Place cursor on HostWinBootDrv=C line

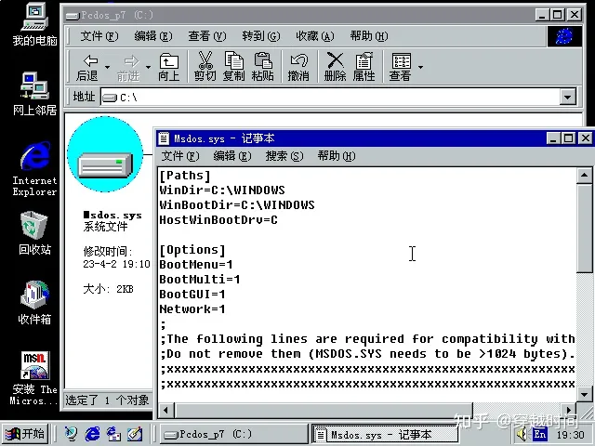point(218,220)
